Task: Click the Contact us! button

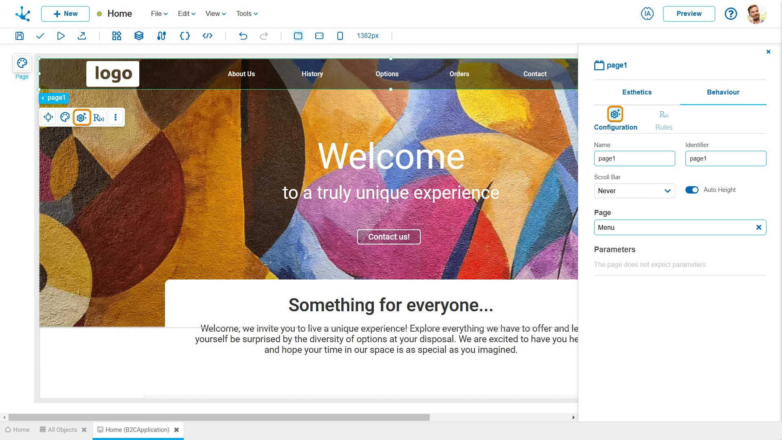Action: pyautogui.click(x=389, y=236)
